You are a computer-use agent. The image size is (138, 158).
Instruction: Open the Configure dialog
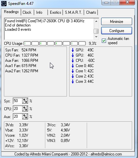116,31
